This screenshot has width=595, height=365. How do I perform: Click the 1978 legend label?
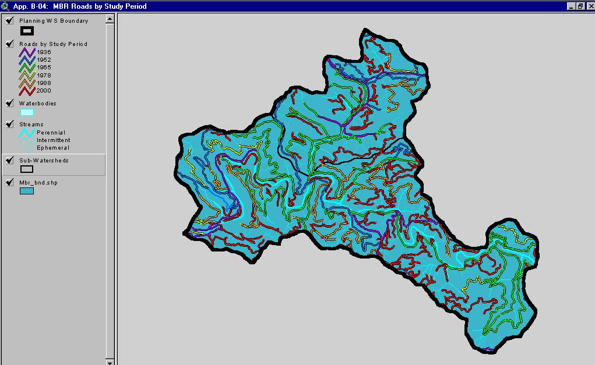[x=44, y=76]
